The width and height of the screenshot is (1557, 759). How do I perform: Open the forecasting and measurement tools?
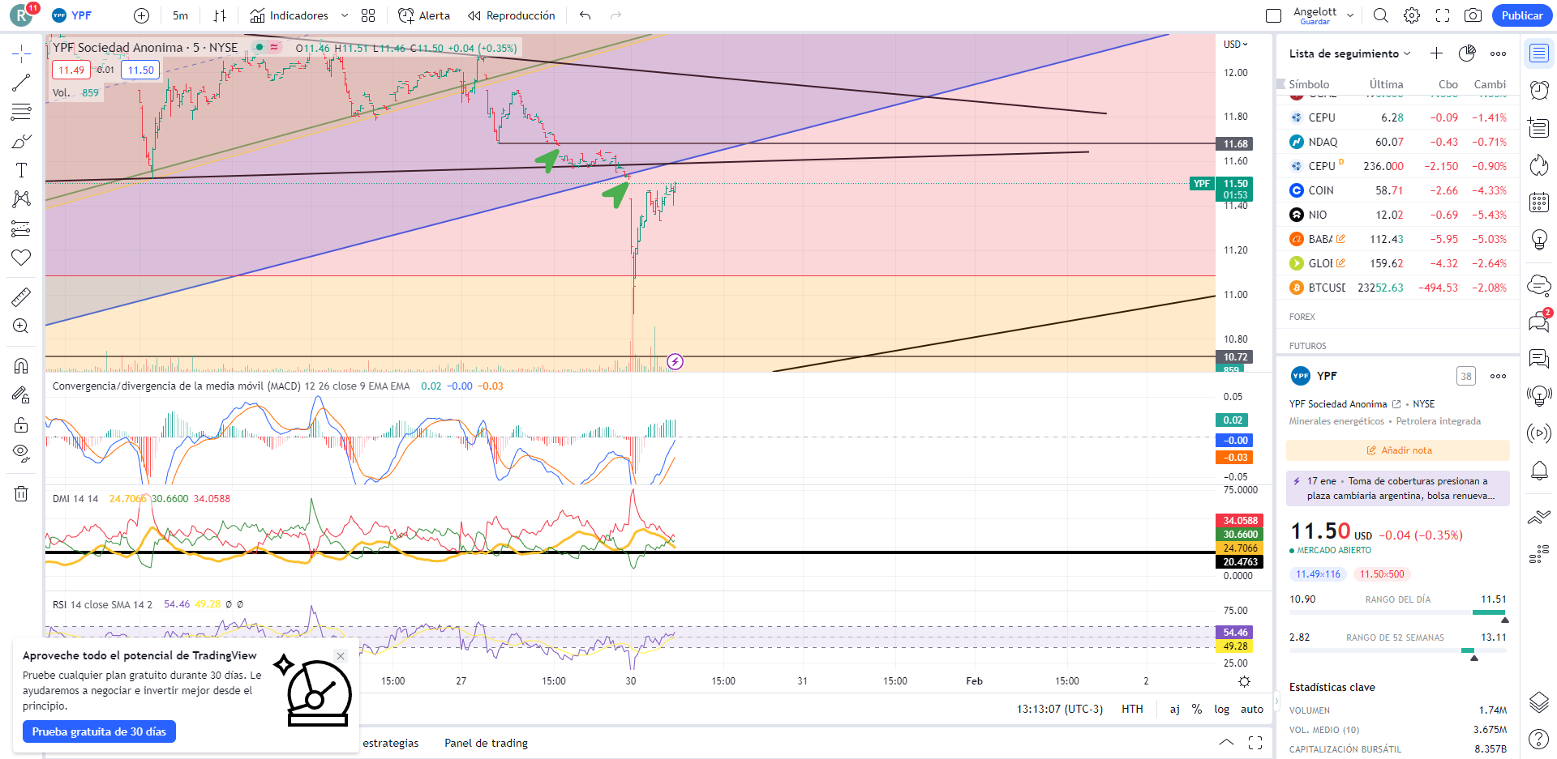pos(21,228)
